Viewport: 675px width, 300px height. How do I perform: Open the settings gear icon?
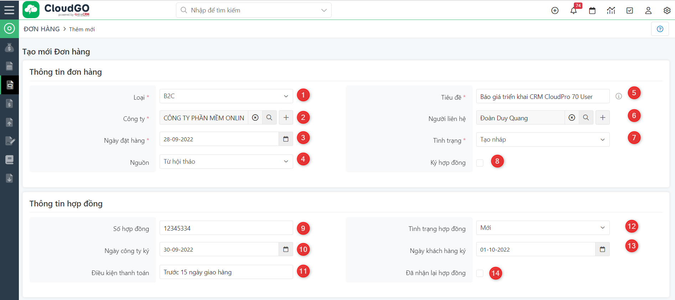pos(667,11)
